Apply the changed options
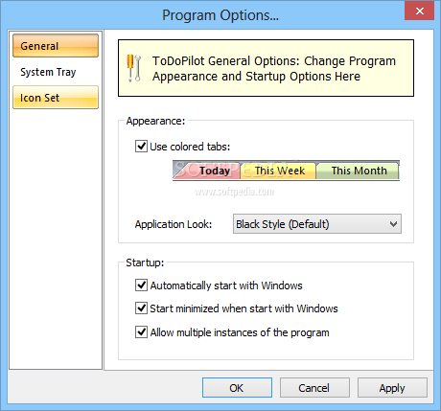Viewport: 441px width, 411px height. click(392, 388)
